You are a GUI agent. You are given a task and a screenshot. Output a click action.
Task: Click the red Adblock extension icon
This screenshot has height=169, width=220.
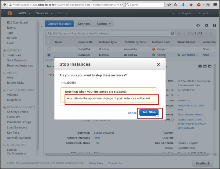pos(199,5)
